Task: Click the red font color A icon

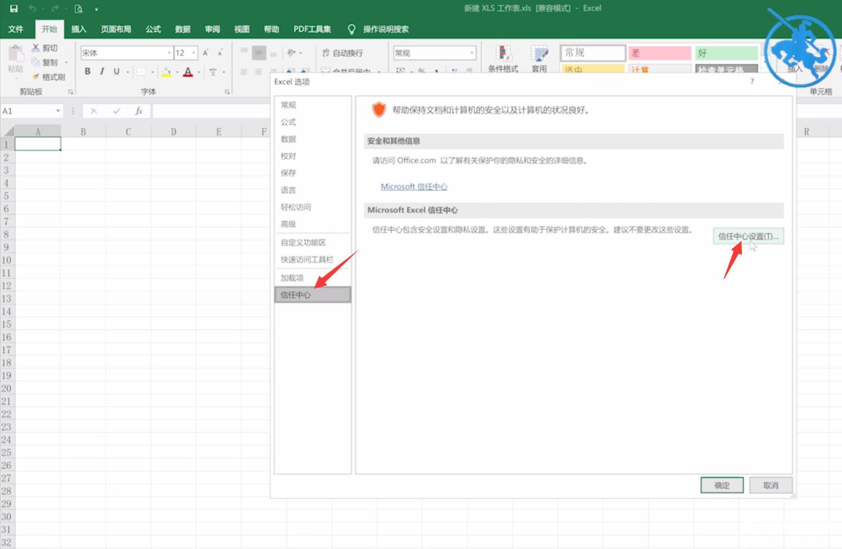Action: 188,72
